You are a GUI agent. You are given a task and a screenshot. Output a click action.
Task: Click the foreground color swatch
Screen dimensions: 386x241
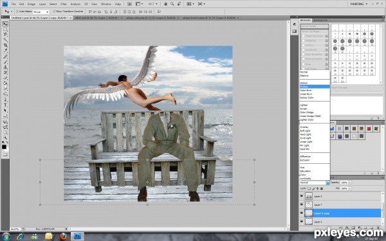point(4,147)
